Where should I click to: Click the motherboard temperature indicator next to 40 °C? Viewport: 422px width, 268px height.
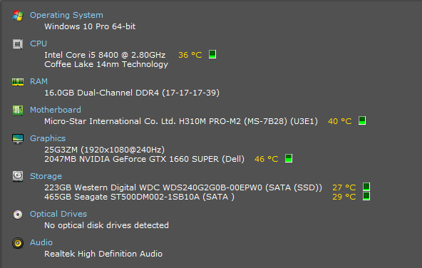362,120
